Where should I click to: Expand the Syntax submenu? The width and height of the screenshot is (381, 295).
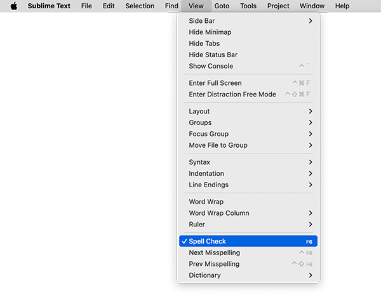coord(248,162)
